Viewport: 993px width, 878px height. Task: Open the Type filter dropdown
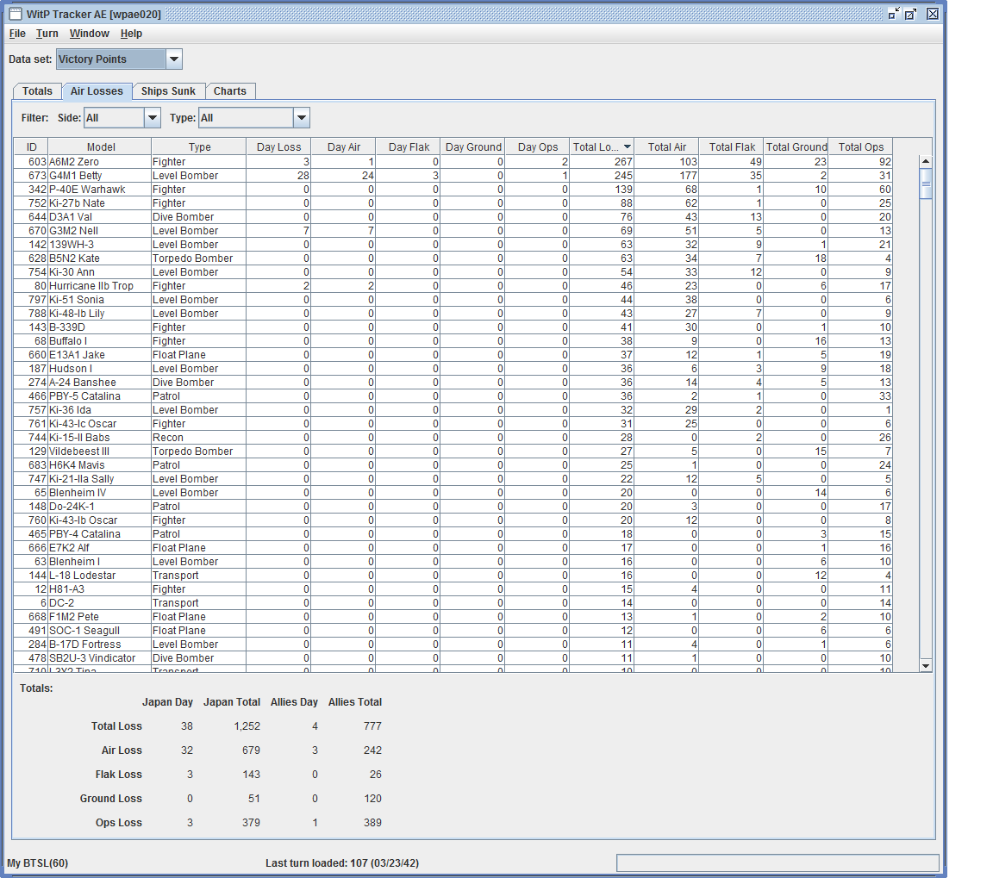point(302,118)
